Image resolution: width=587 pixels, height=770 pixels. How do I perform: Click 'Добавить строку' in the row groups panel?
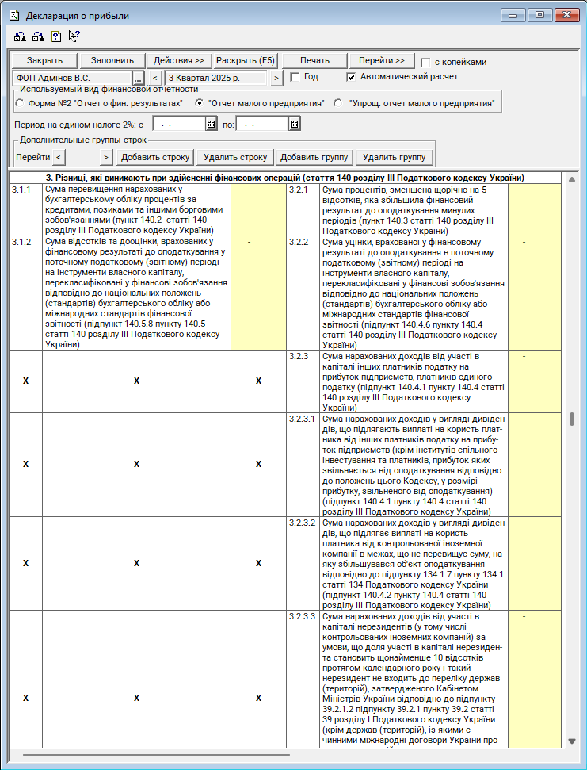pyautogui.click(x=155, y=157)
